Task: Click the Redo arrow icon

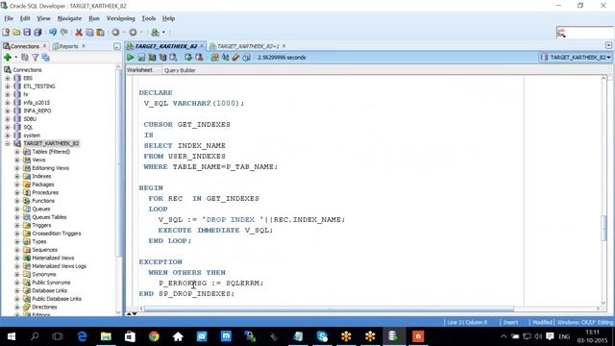Action: click(x=64, y=32)
